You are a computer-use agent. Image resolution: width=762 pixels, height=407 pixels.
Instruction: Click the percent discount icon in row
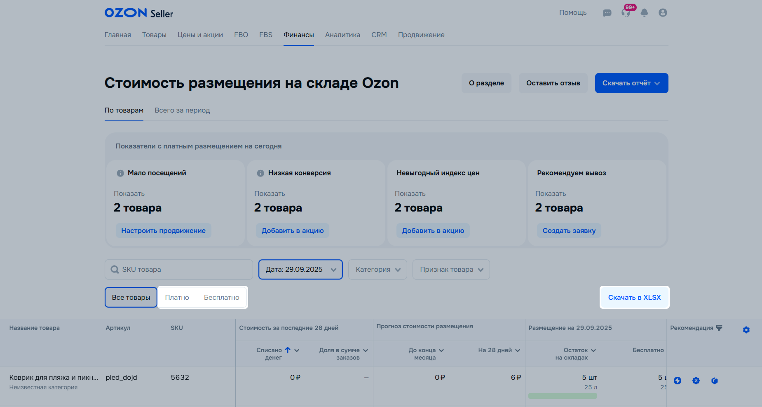pyautogui.click(x=696, y=381)
